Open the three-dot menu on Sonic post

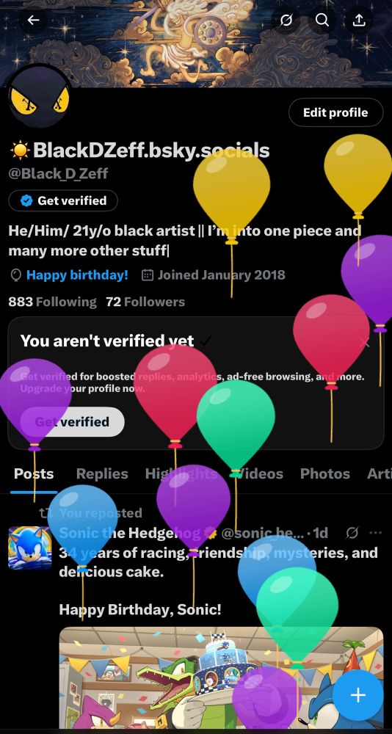point(375,533)
